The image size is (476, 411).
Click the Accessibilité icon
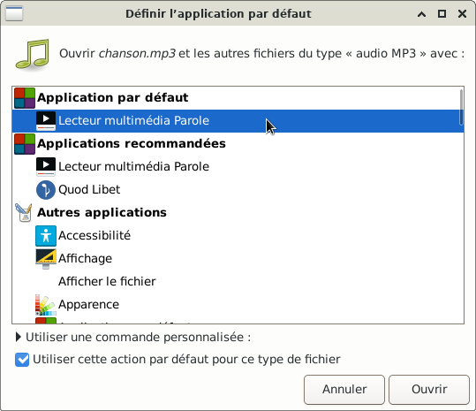(x=46, y=236)
